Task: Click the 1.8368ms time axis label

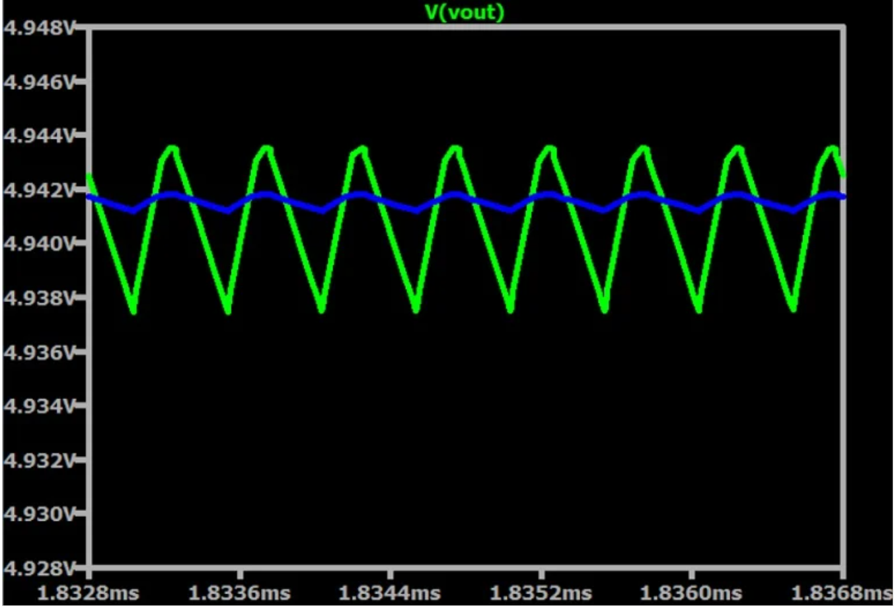Action: tap(842, 593)
